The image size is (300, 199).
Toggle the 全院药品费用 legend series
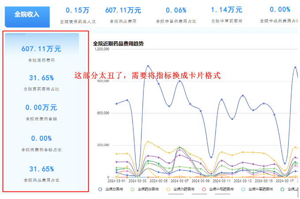pyautogui.click(x=145, y=189)
